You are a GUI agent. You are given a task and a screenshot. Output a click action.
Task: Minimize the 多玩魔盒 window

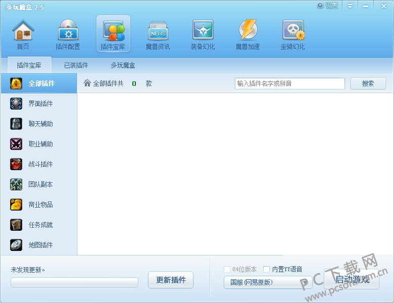tap(366, 6)
